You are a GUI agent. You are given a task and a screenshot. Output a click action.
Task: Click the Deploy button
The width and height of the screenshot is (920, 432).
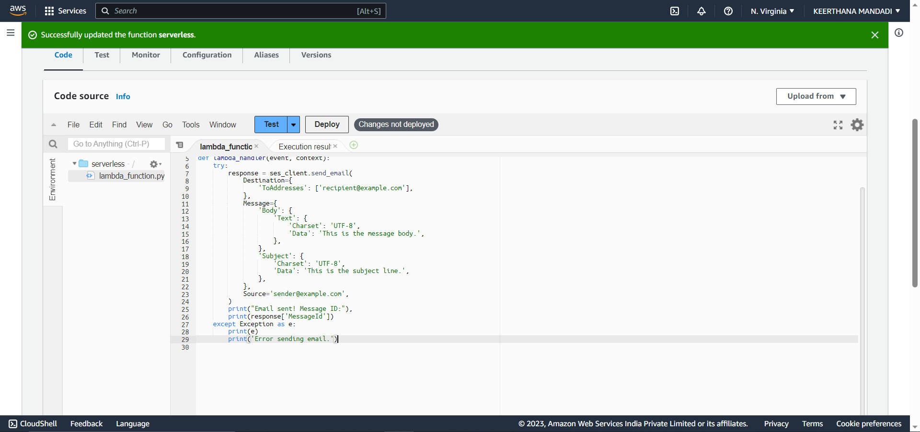pyautogui.click(x=326, y=125)
